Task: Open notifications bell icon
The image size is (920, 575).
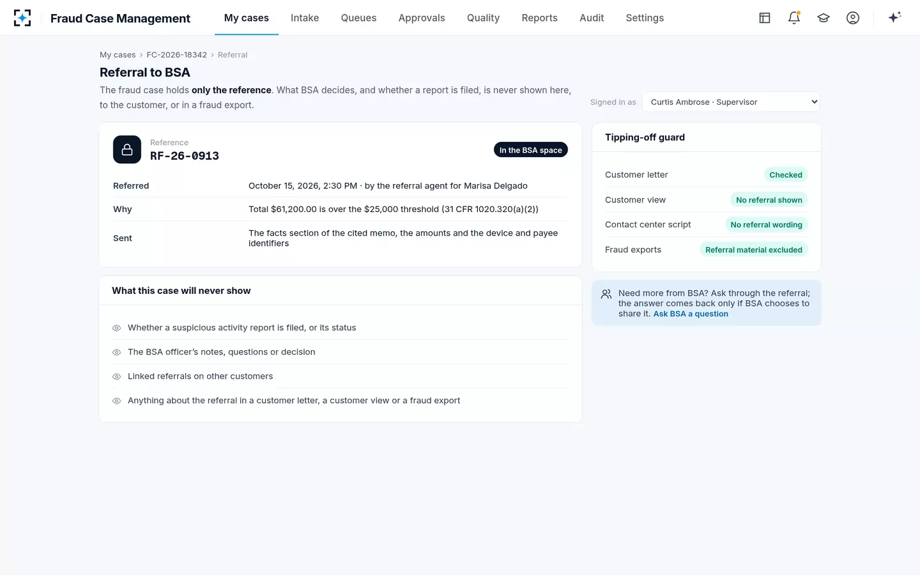Action: coord(794,18)
